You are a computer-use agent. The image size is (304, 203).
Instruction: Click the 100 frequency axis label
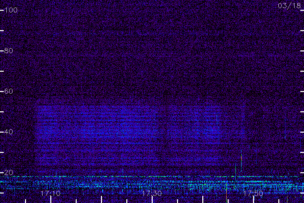click(x=11, y=10)
